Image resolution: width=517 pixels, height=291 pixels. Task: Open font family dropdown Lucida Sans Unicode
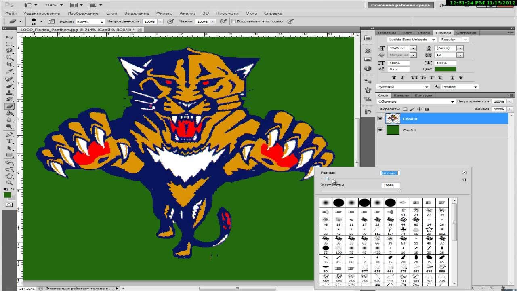click(x=434, y=40)
